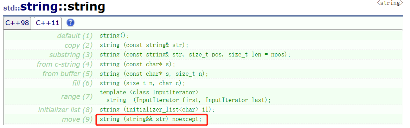The width and height of the screenshot is (410, 128).
Task: Click the initializer_list<char> il signature
Action: pos(158,110)
